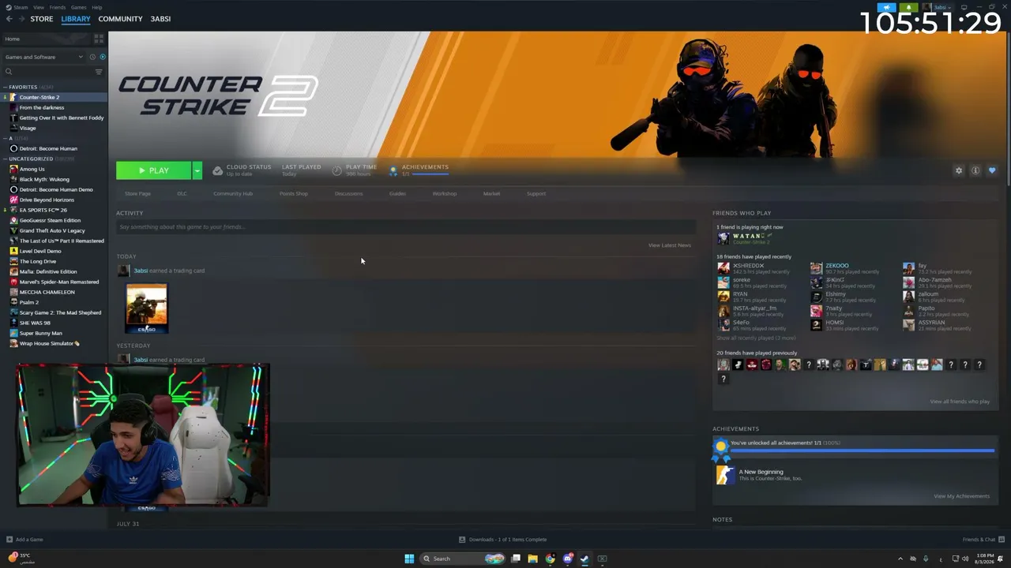Image resolution: width=1011 pixels, height=568 pixels.
Task: Open the Market link
Action: click(491, 193)
